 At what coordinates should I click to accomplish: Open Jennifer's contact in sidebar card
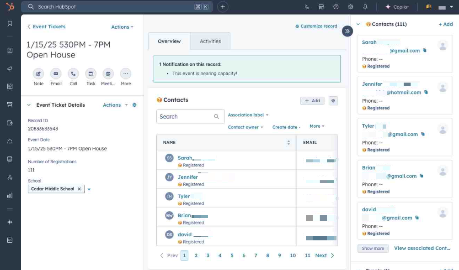pos(372,84)
